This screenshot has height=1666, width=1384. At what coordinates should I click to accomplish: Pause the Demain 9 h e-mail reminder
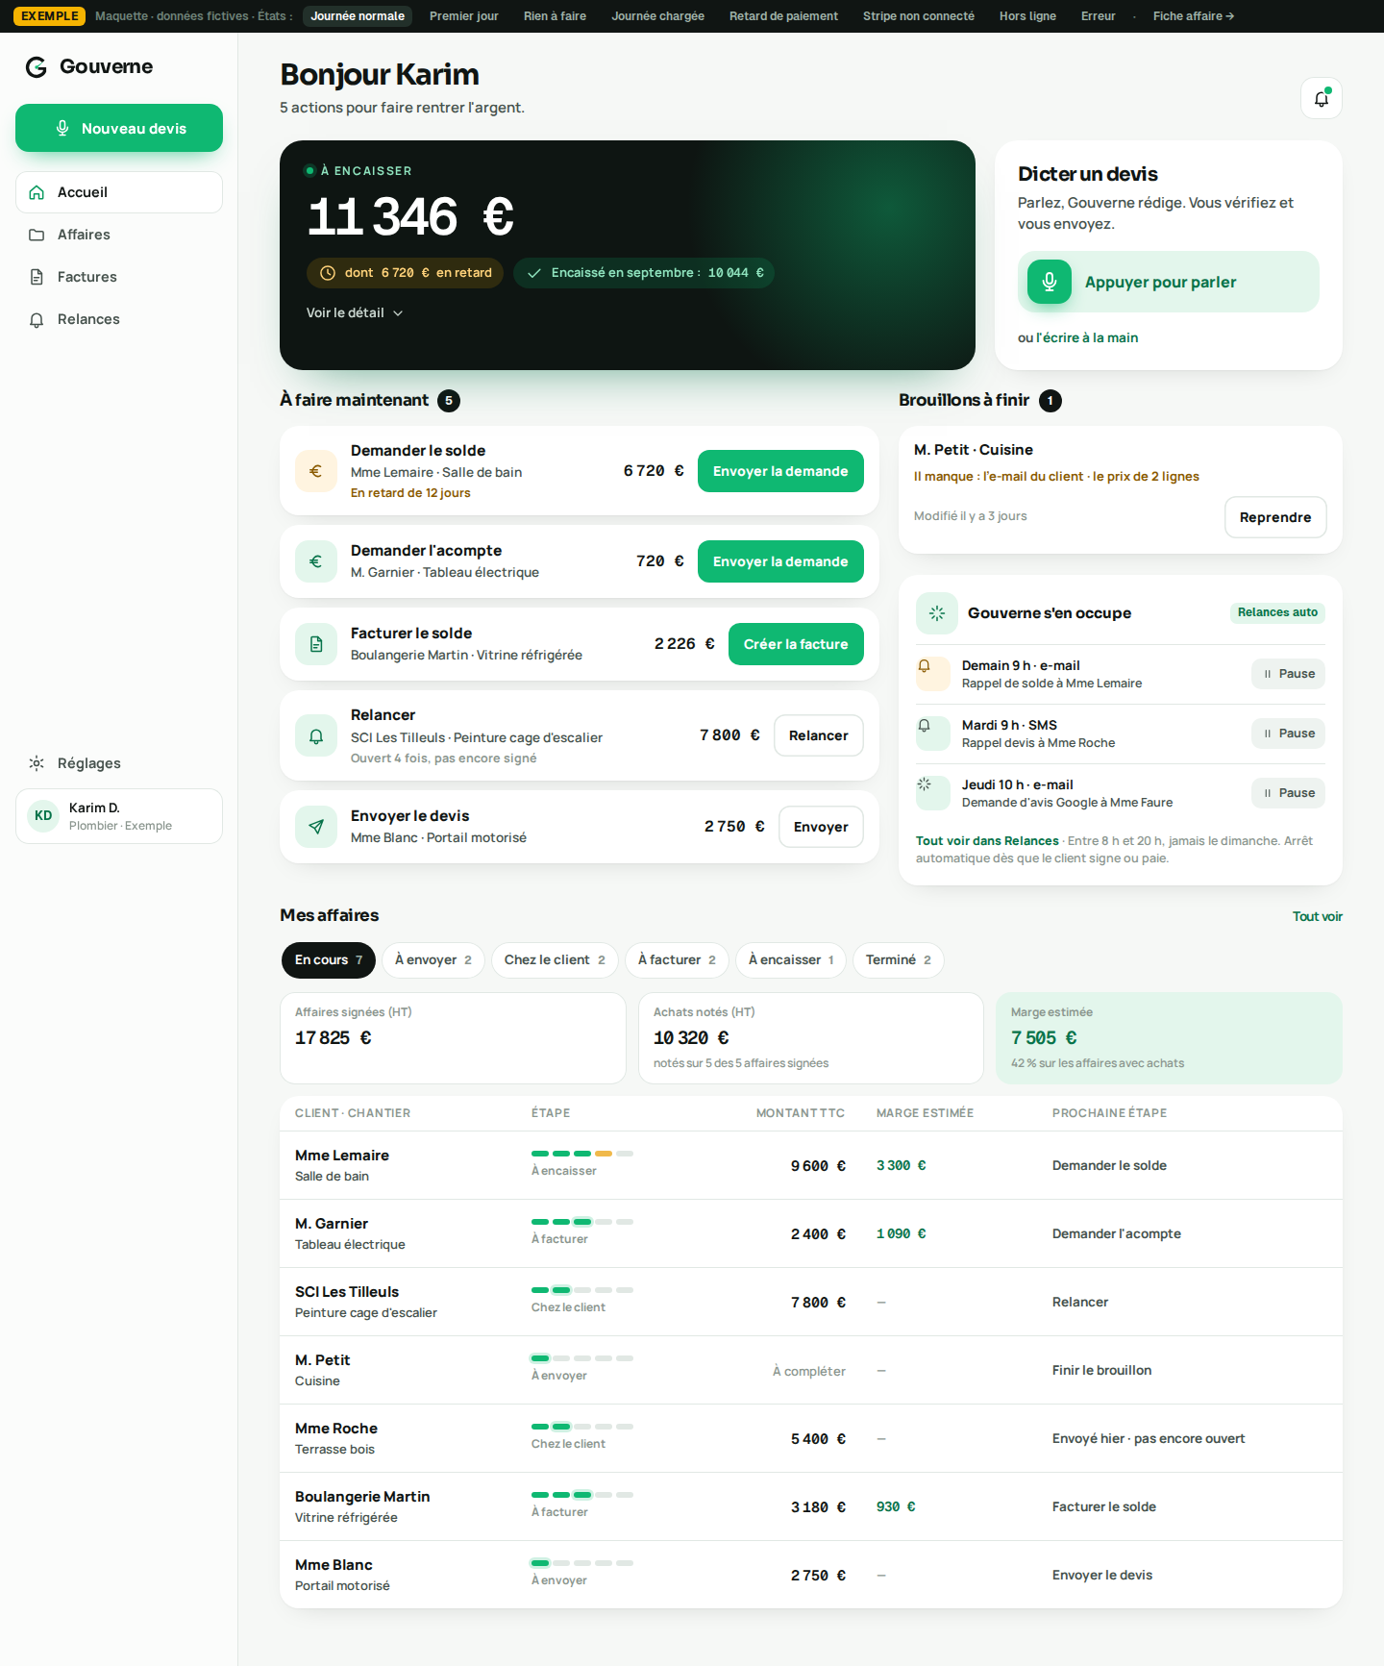(1288, 674)
